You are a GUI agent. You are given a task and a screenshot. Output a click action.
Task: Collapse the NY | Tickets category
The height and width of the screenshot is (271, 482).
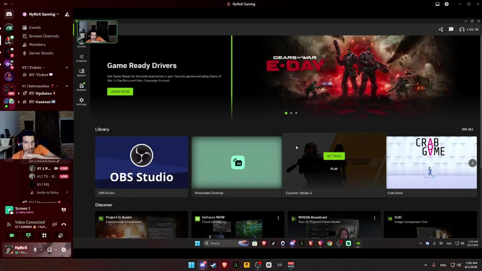[x=34, y=68]
